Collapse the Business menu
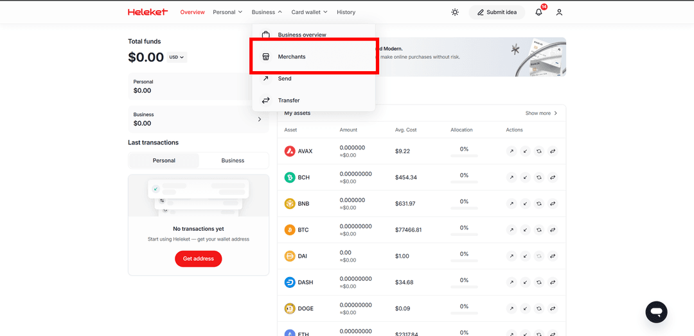Screen dimensions: 694x336 pos(267,12)
